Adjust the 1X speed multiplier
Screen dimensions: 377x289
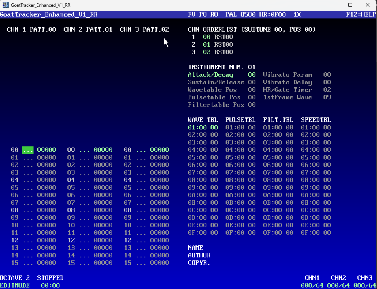click(297, 14)
